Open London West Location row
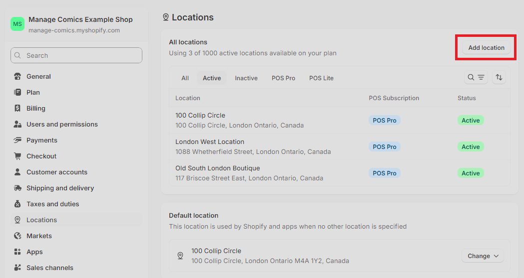 pyautogui.click(x=340, y=146)
